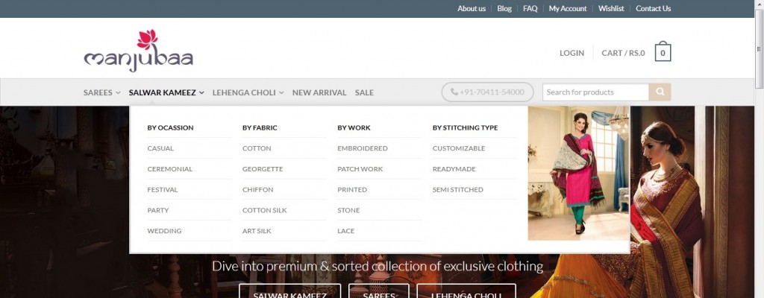The height and width of the screenshot is (298, 764).
Task: Open the New Arrival menu item
Action: pyautogui.click(x=319, y=92)
